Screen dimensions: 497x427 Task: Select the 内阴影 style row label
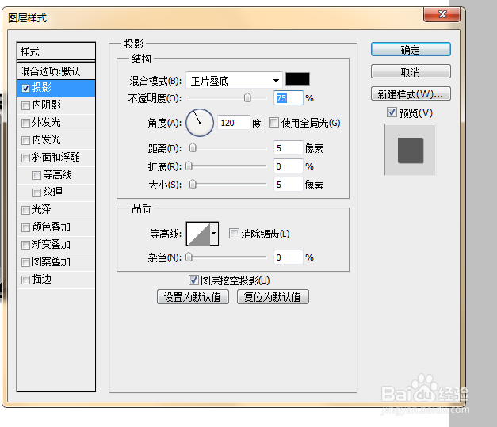click(x=47, y=105)
